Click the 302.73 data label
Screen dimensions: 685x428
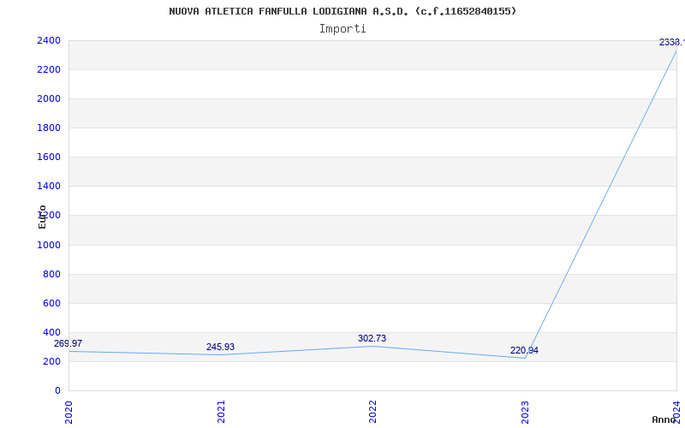click(372, 338)
